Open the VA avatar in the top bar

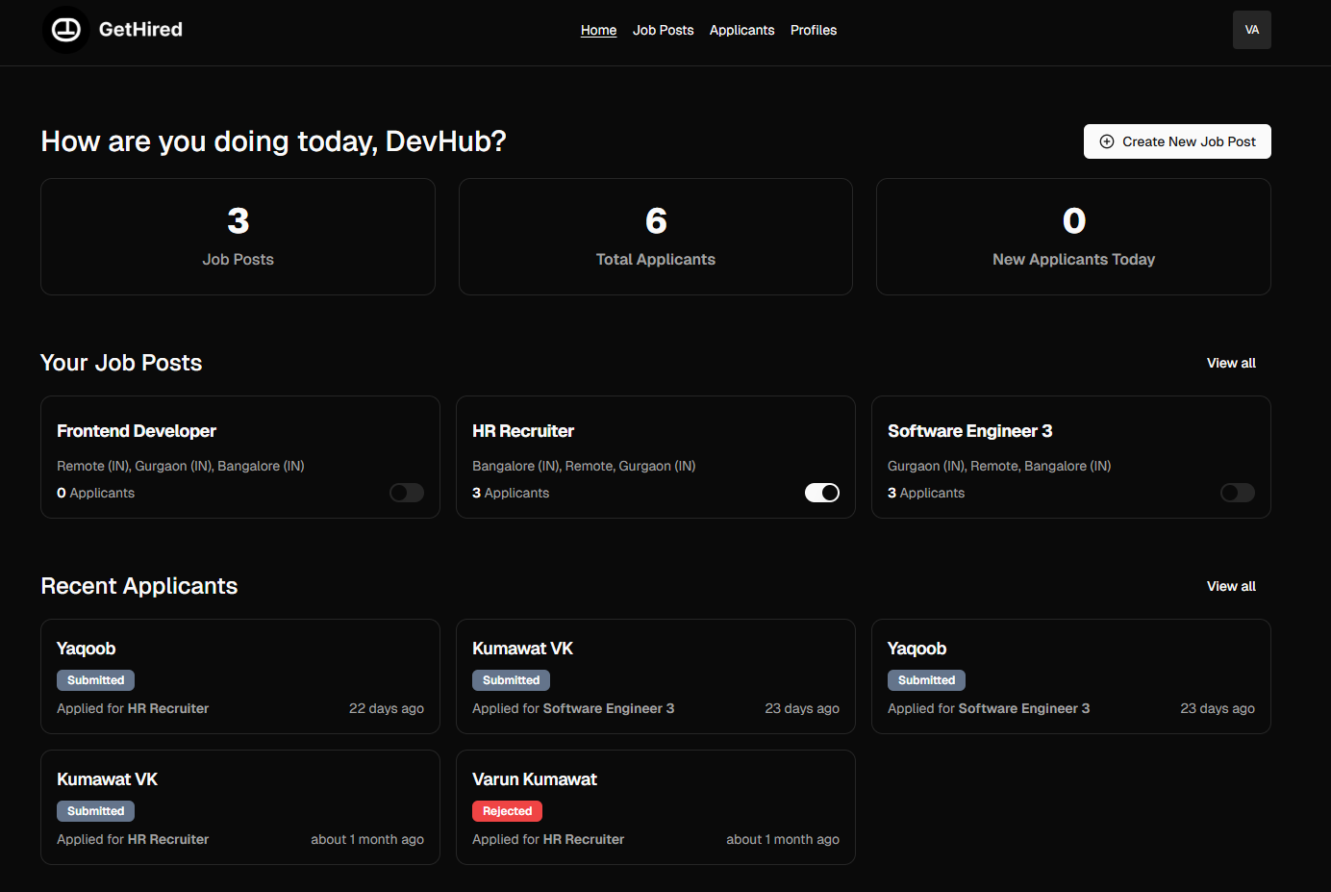(x=1251, y=30)
